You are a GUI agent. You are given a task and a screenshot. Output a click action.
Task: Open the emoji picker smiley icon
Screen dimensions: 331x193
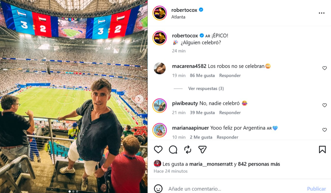tap(158, 189)
